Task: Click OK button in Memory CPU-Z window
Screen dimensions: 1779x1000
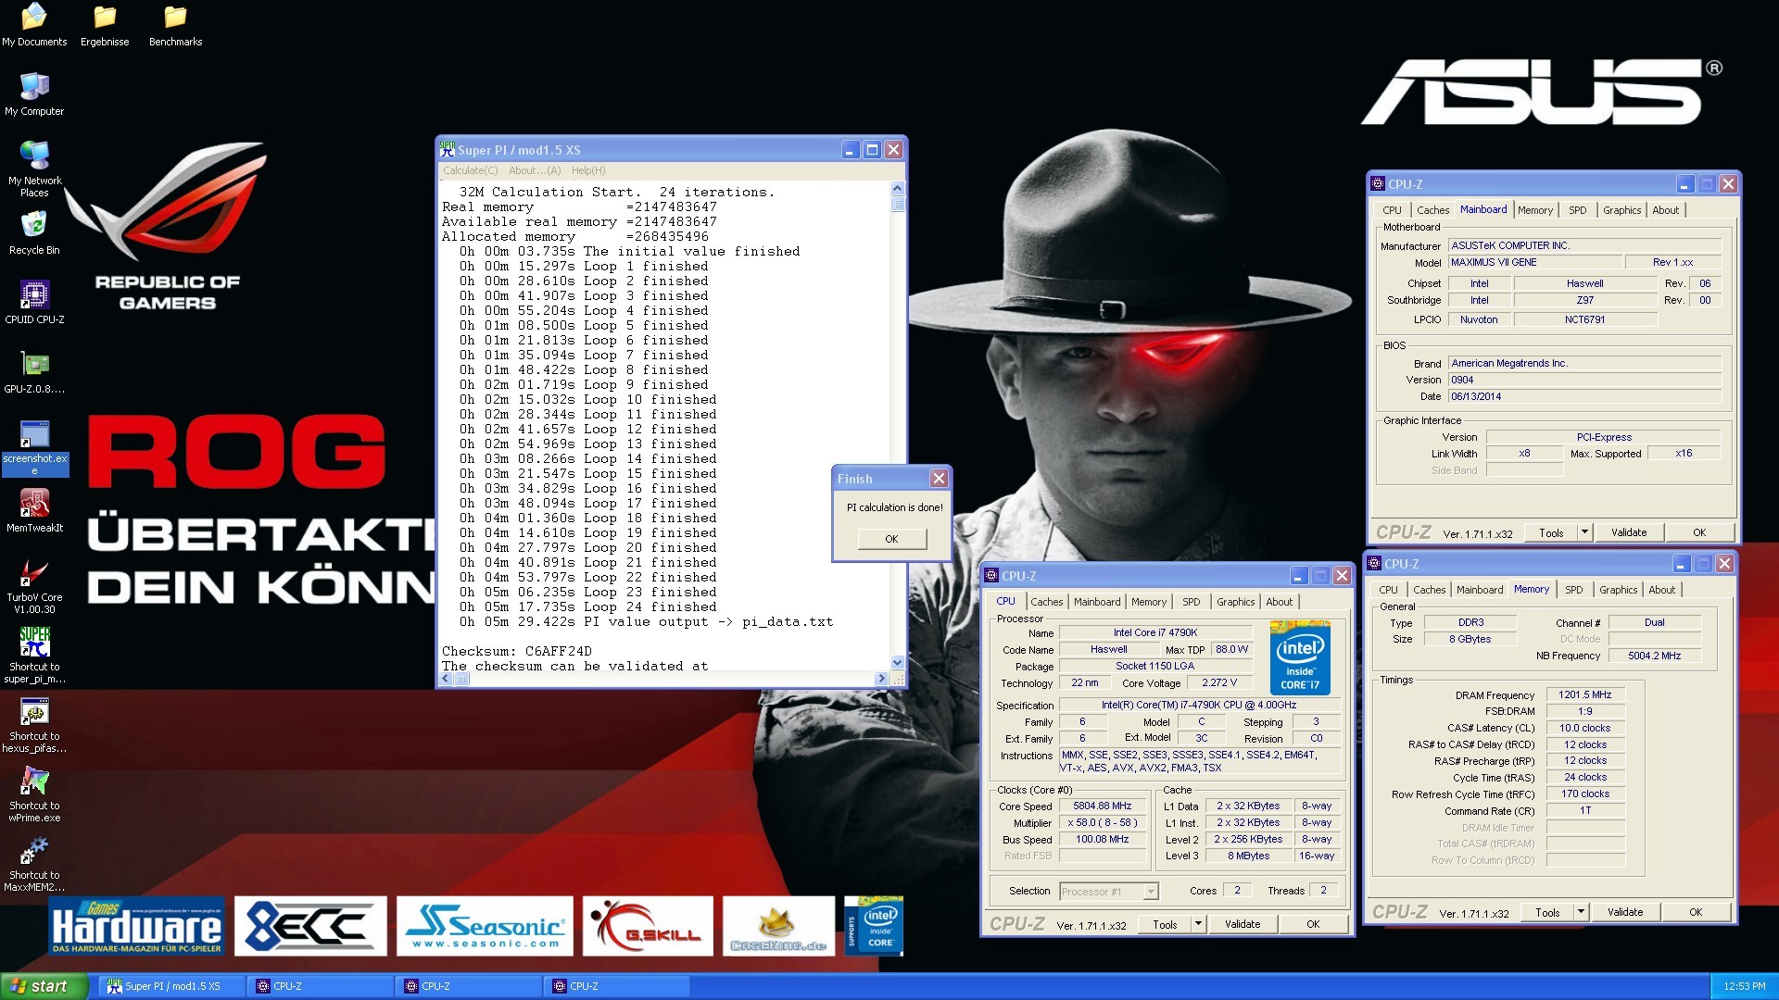Action: click(x=1696, y=912)
